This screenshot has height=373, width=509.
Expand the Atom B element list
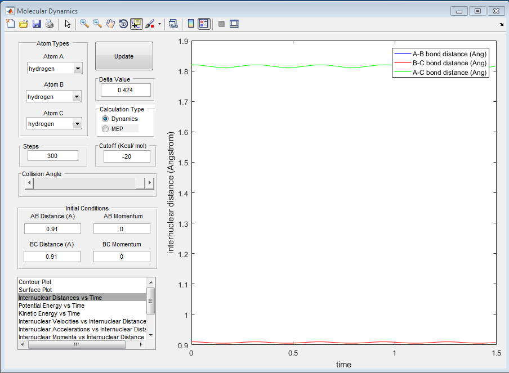pos(78,97)
